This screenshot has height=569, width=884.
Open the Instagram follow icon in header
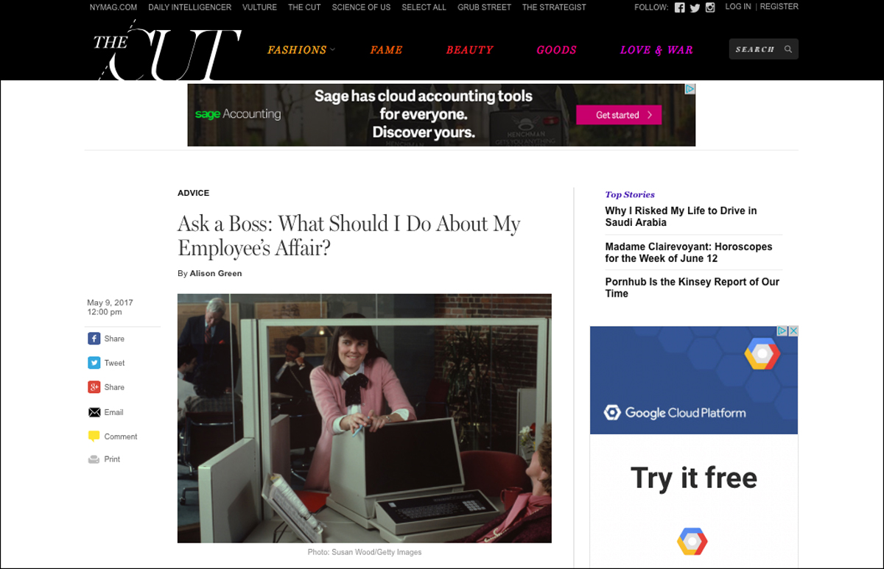click(x=710, y=7)
